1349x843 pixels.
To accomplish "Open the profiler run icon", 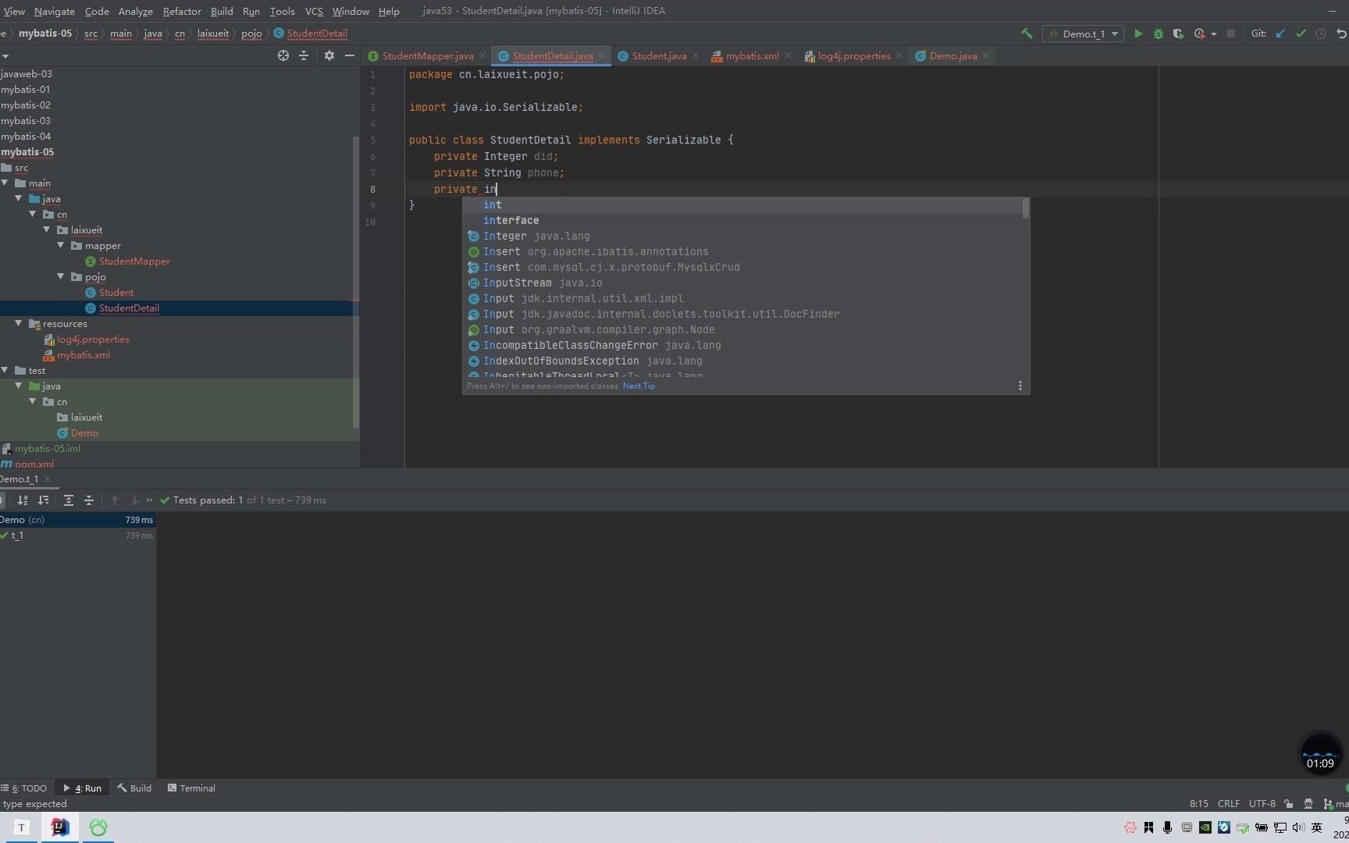I will [1200, 34].
